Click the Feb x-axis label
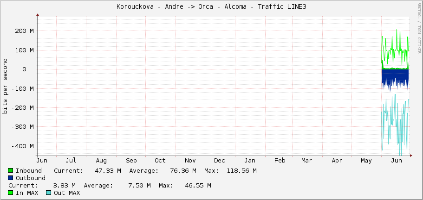 click(x=280, y=161)
